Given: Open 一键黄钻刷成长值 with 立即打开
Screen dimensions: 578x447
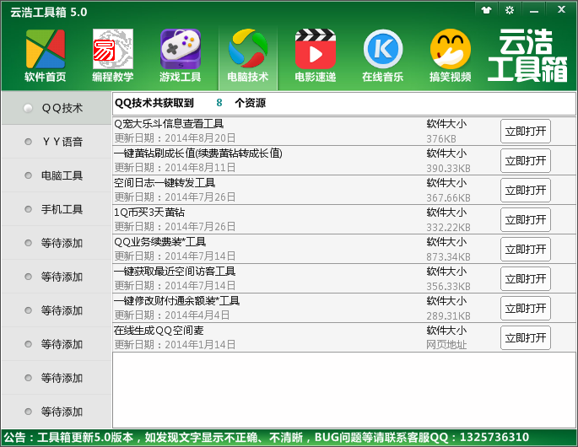Looking at the screenshot, I should click(526, 161).
